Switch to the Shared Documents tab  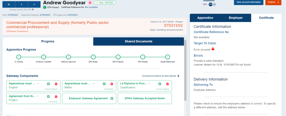click(139, 41)
